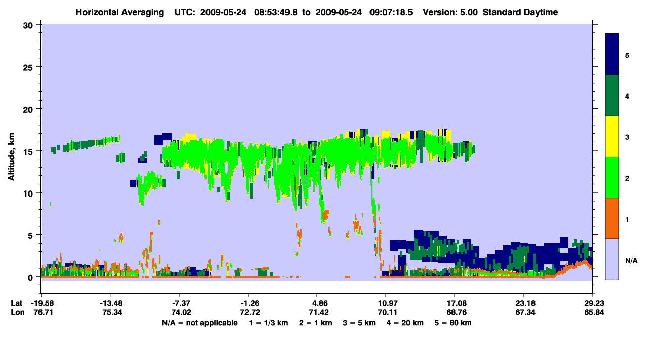Click the colorbar label '3'
Image resolution: width=658 pixels, height=337 pixels.
point(627,137)
